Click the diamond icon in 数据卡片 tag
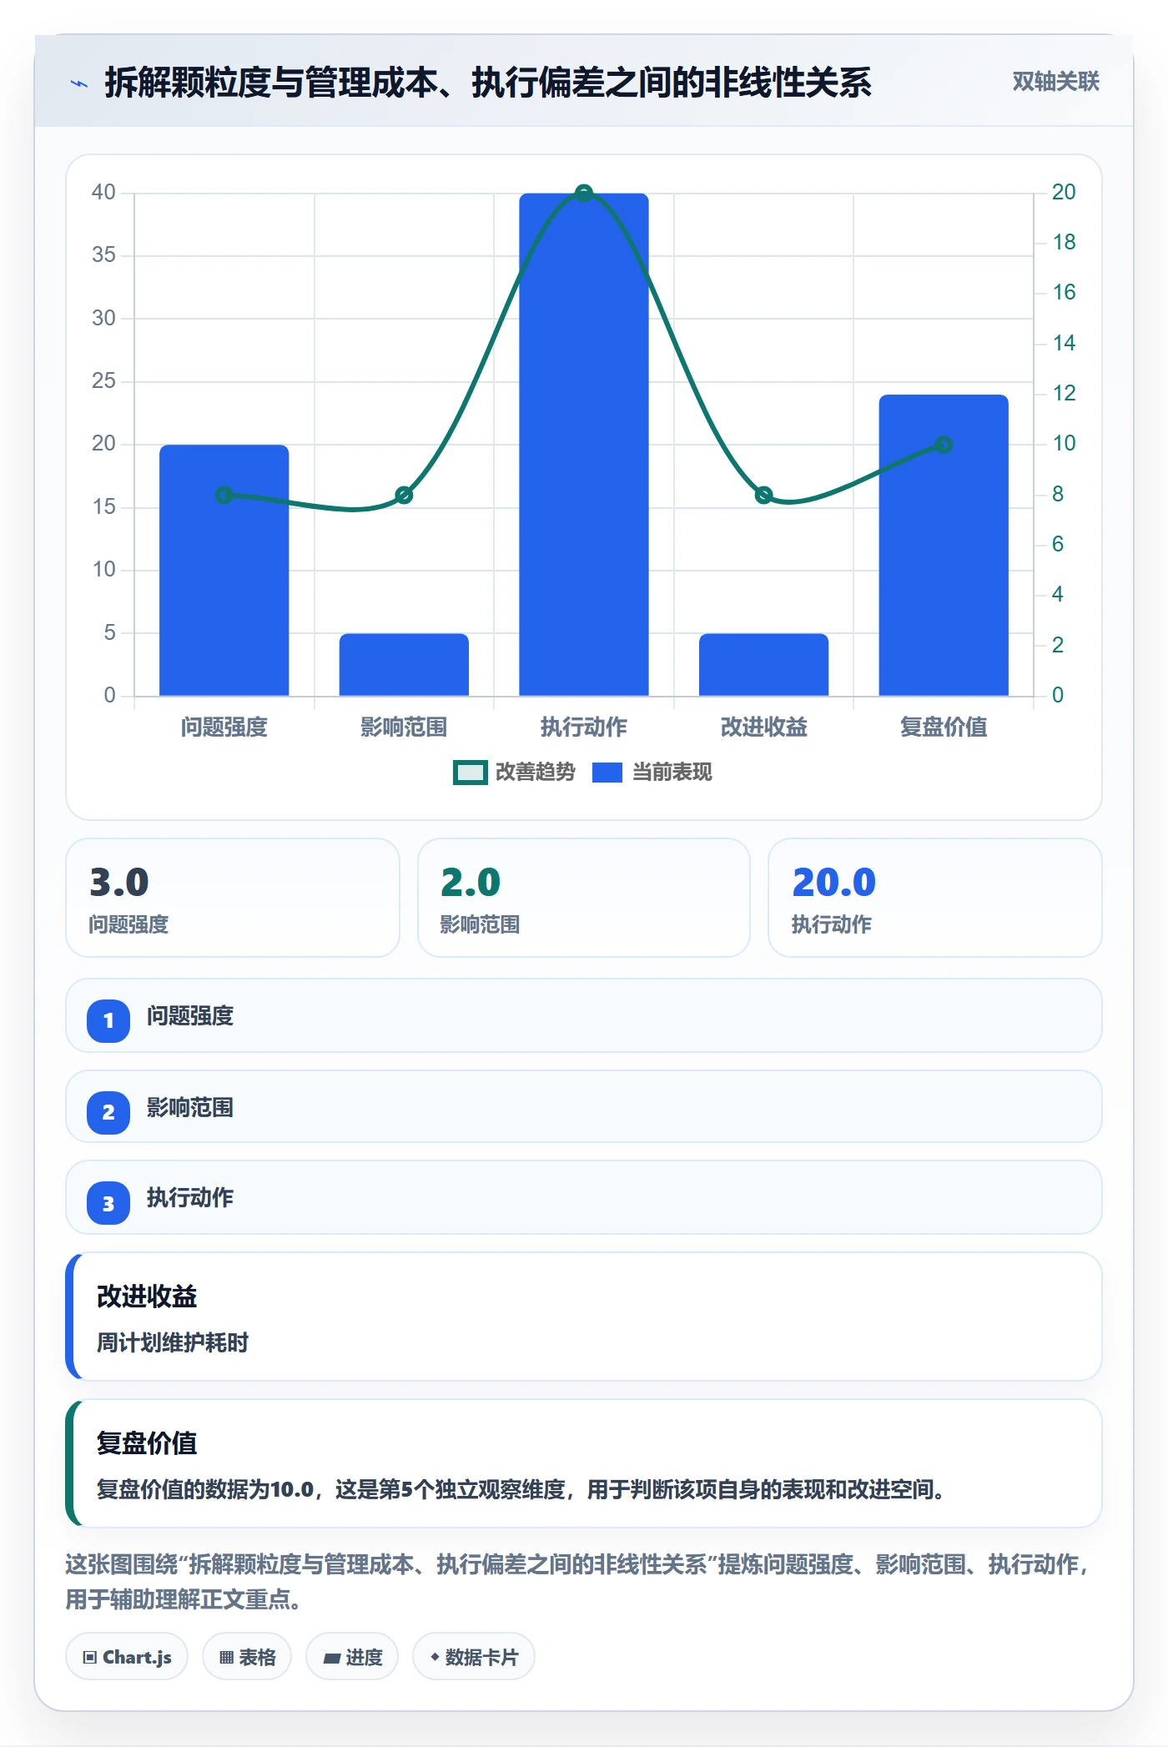This screenshot has height=1747, width=1168. (435, 1657)
